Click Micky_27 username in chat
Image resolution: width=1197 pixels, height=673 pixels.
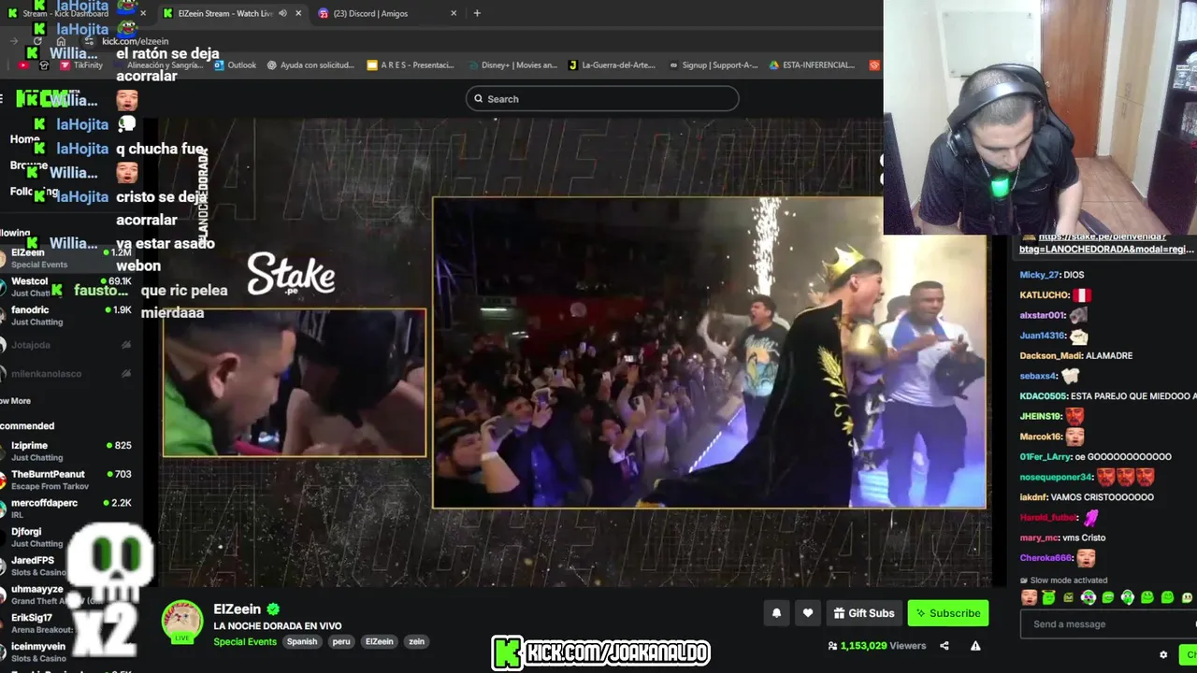(x=1040, y=275)
